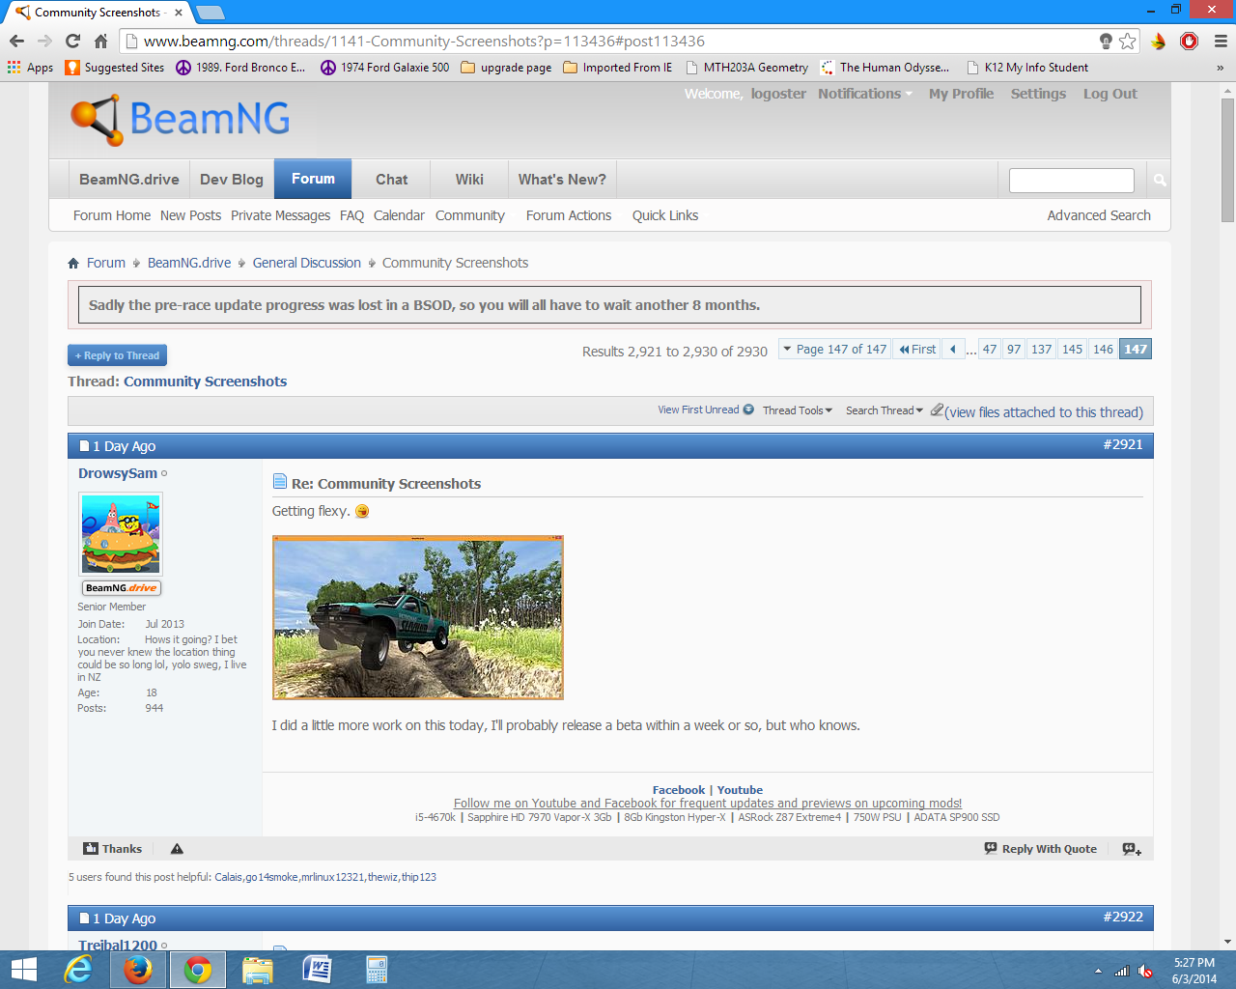Open Internet Explorer from the taskbar
Image resolution: width=1236 pixels, height=989 pixels.
coord(77,970)
